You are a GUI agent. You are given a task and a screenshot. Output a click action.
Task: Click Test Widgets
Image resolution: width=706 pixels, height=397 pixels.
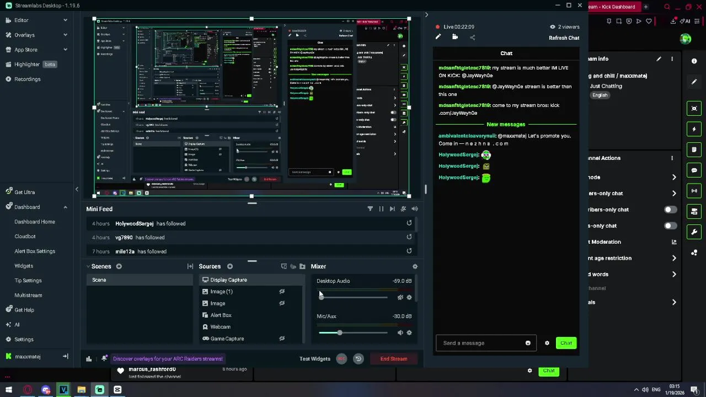click(x=315, y=359)
